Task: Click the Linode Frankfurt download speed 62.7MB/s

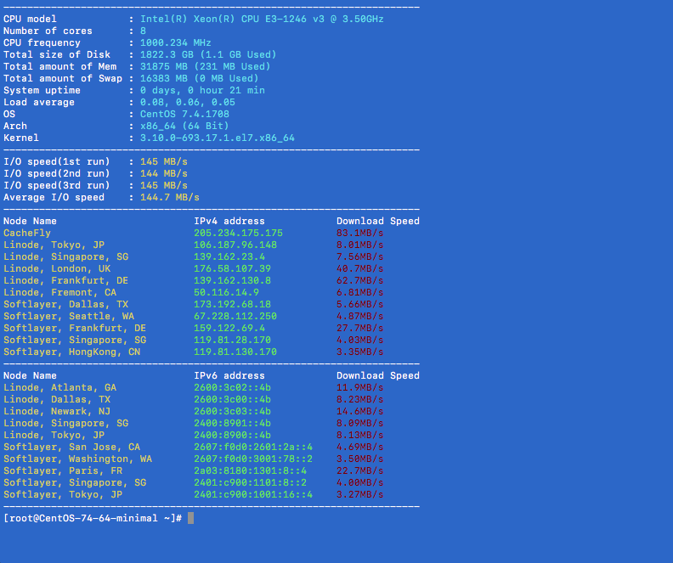Action: point(359,280)
